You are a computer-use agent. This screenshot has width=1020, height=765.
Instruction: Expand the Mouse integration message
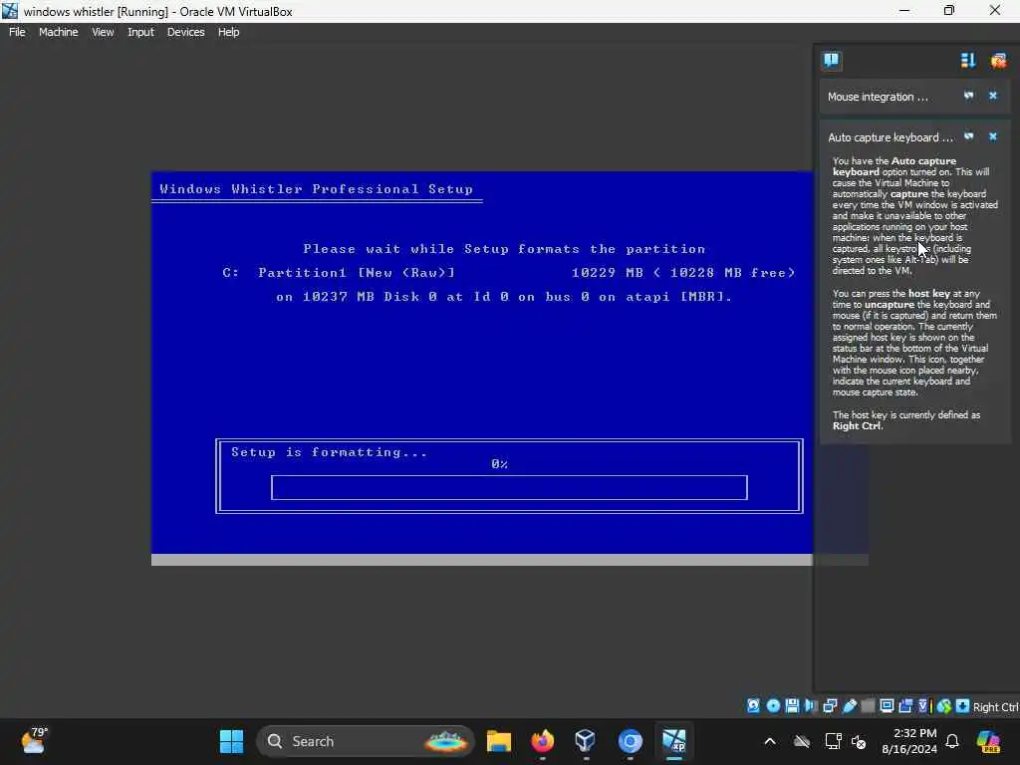878,97
